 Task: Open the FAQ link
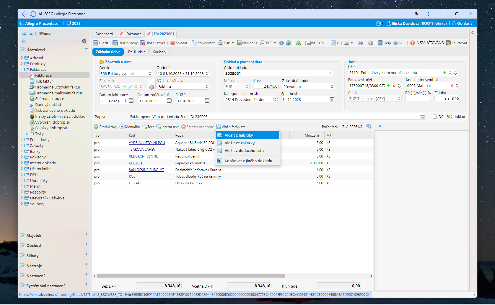click(x=400, y=43)
